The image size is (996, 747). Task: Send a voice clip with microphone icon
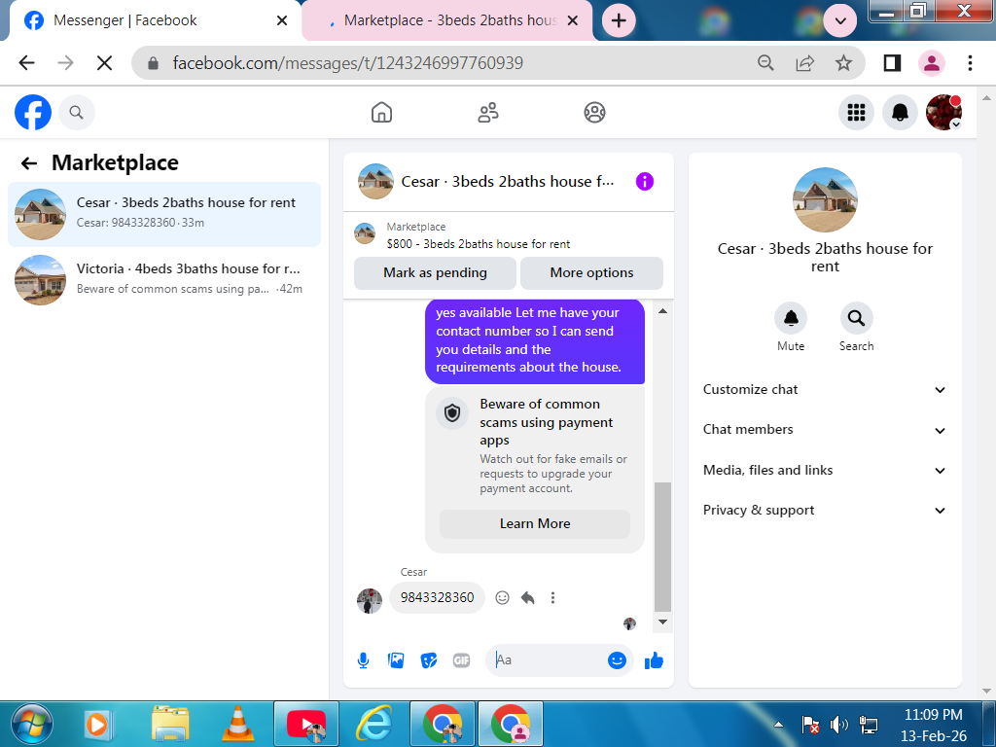[x=364, y=660]
